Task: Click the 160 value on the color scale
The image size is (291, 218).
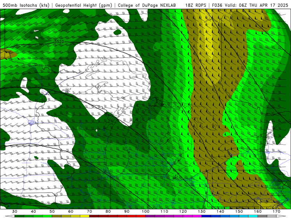Action: 258,211
